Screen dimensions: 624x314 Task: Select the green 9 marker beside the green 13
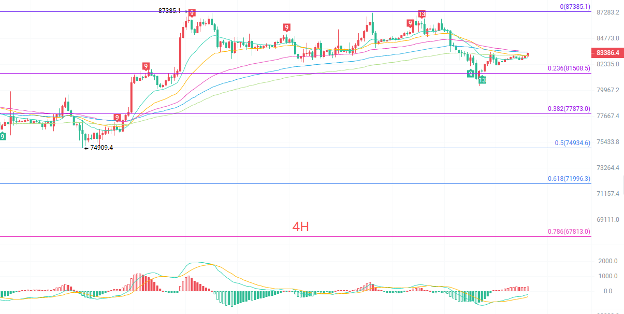pos(470,74)
